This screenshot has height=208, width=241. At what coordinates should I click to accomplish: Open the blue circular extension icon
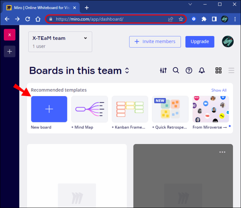193,19
